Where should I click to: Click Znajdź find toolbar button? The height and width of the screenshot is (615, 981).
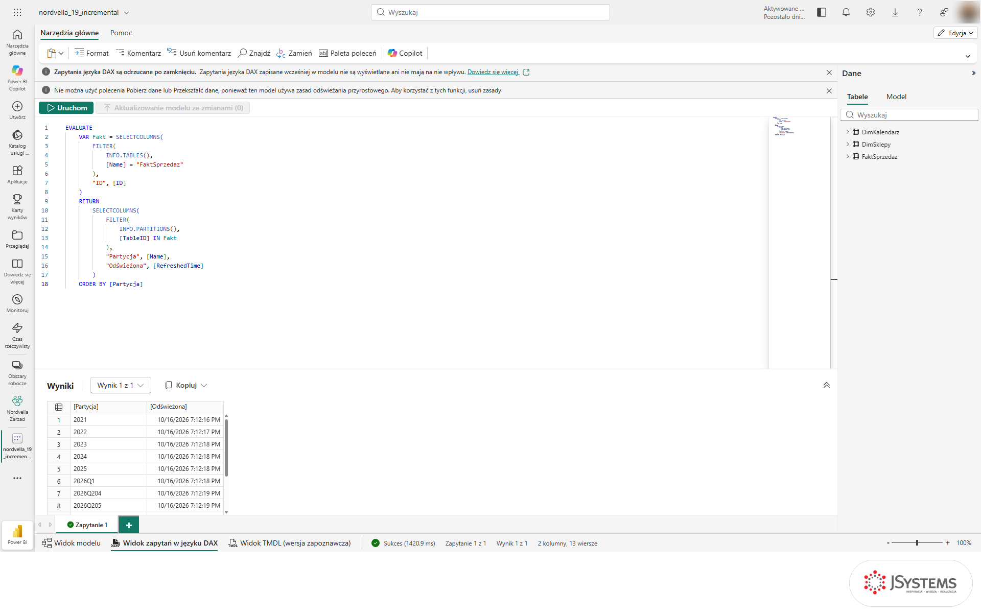(x=254, y=53)
